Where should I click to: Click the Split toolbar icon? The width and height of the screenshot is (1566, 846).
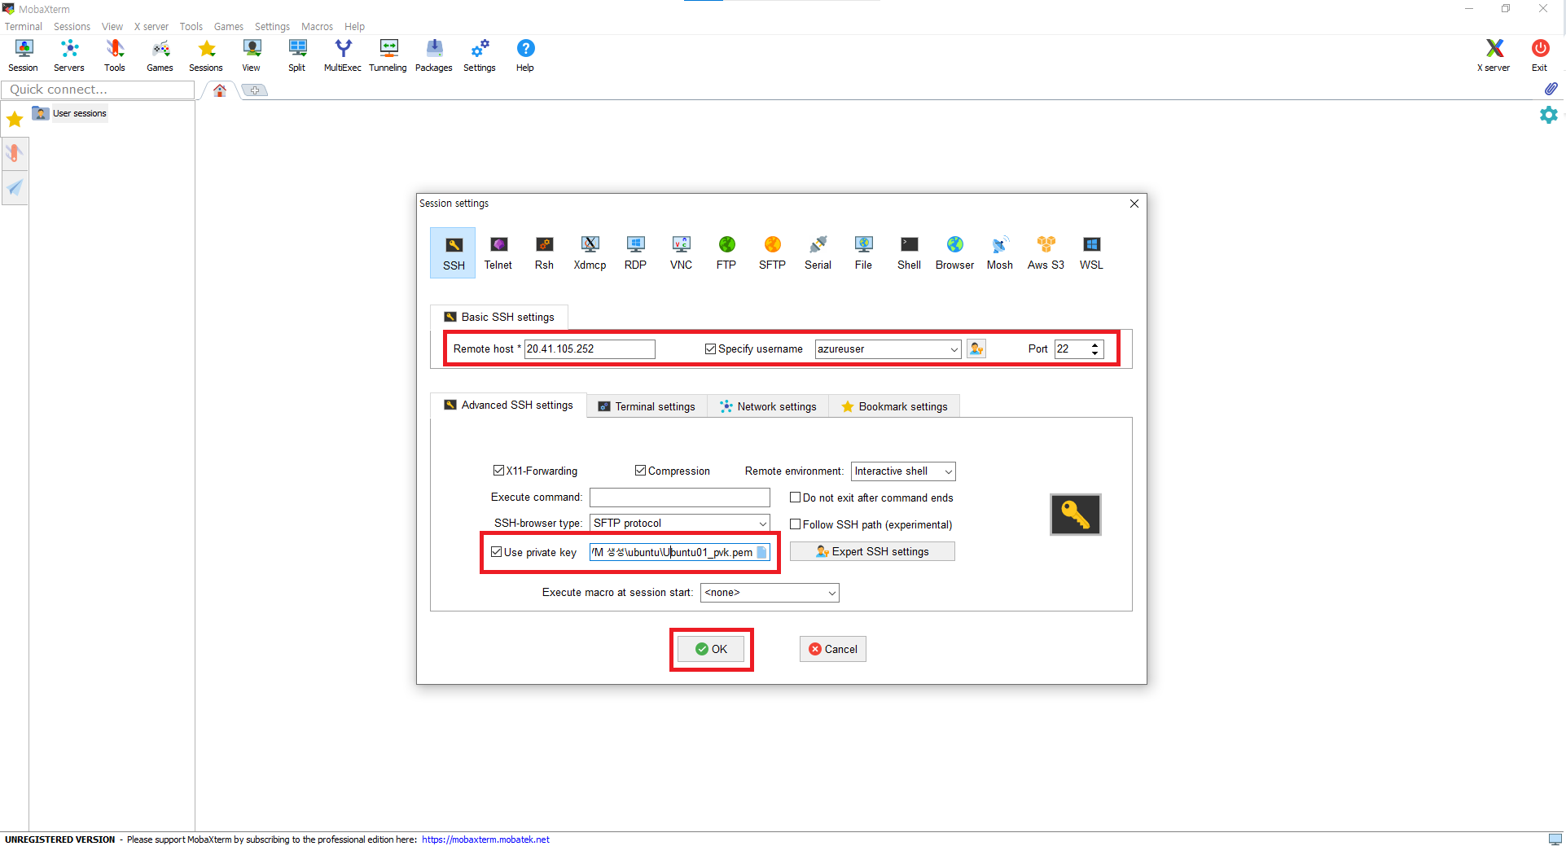coord(297,55)
